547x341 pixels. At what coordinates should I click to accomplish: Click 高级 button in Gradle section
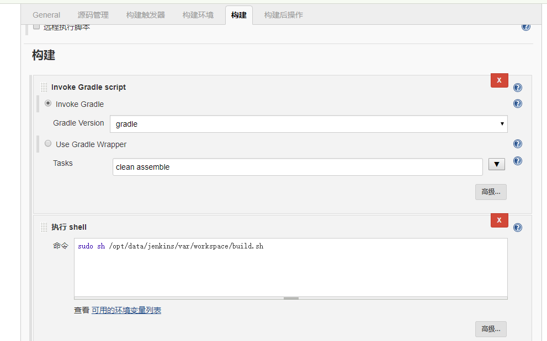[x=491, y=192]
